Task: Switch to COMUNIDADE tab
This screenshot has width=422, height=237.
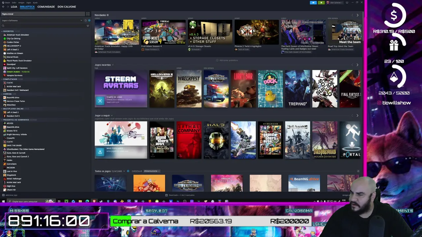Action: click(46, 7)
